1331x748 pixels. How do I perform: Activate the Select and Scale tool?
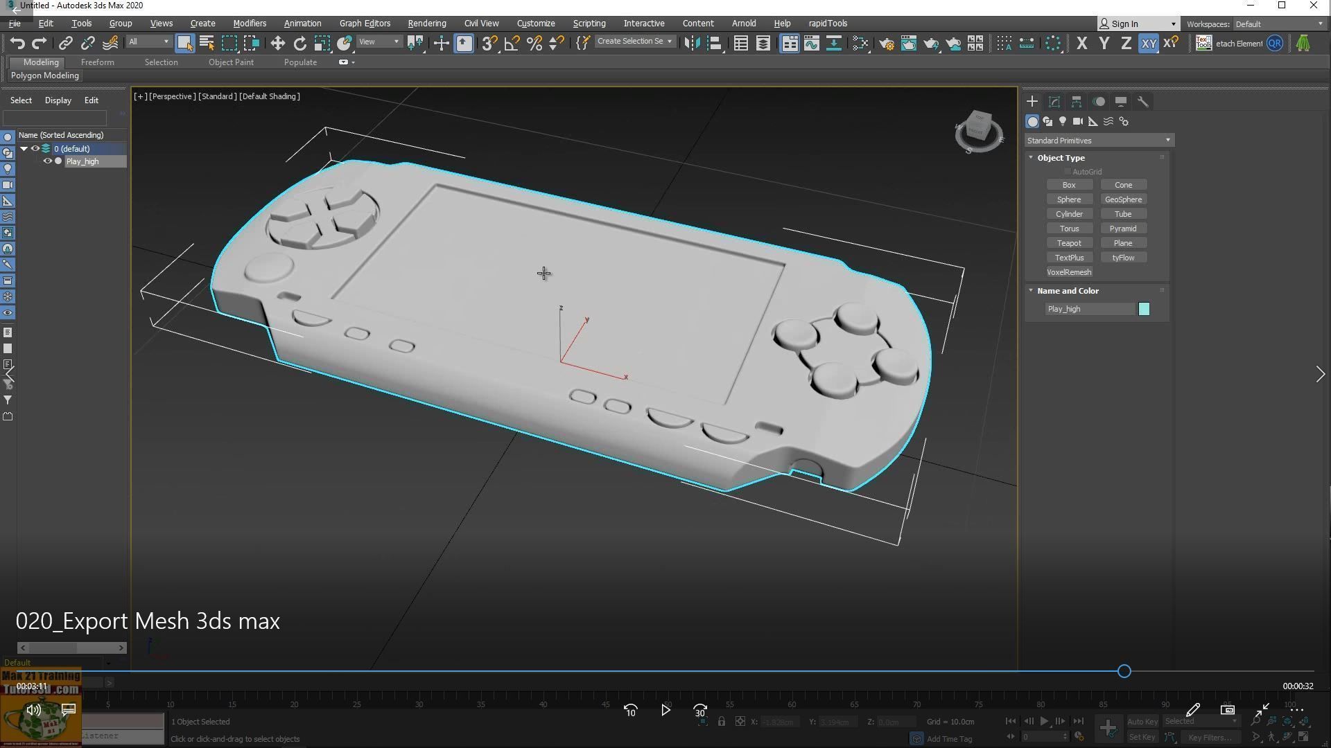click(x=322, y=44)
